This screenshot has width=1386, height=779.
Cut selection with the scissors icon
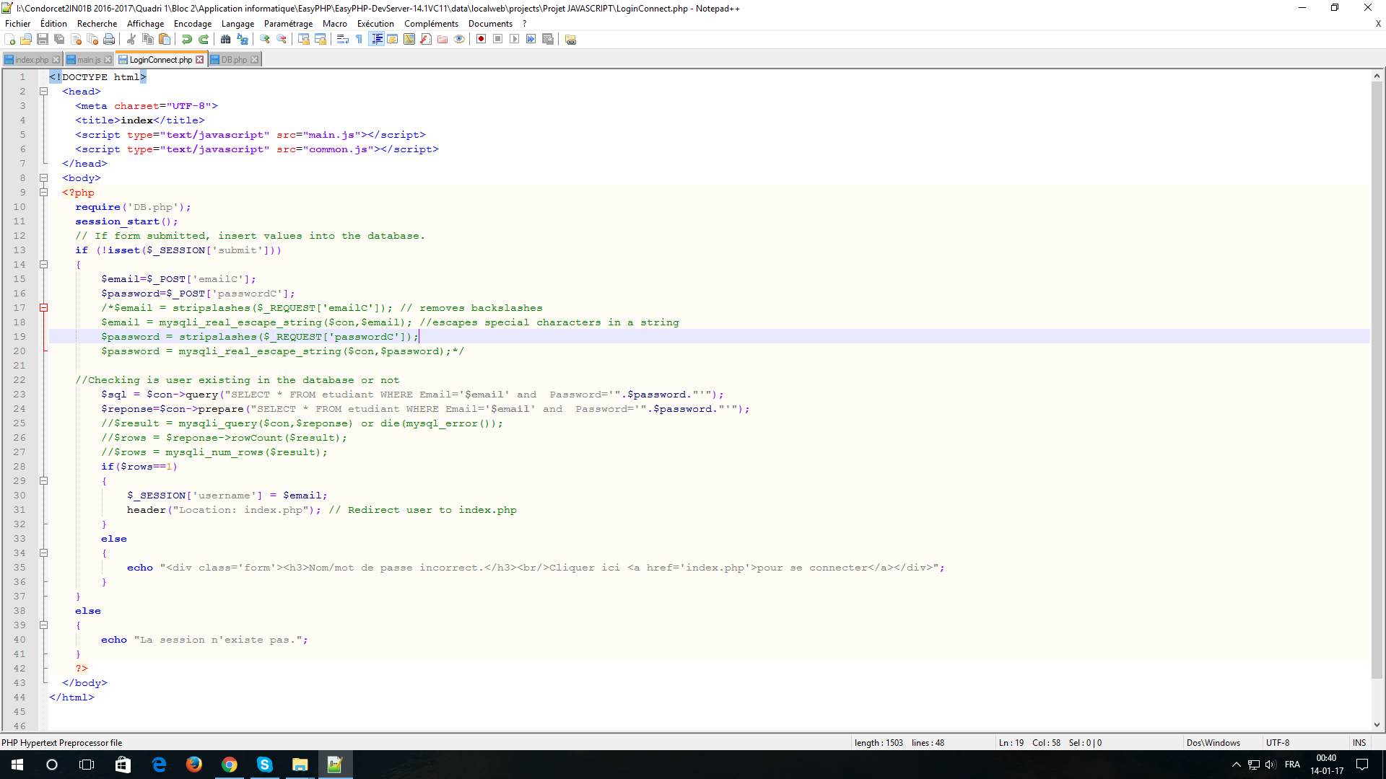click(x=131, y=40)
